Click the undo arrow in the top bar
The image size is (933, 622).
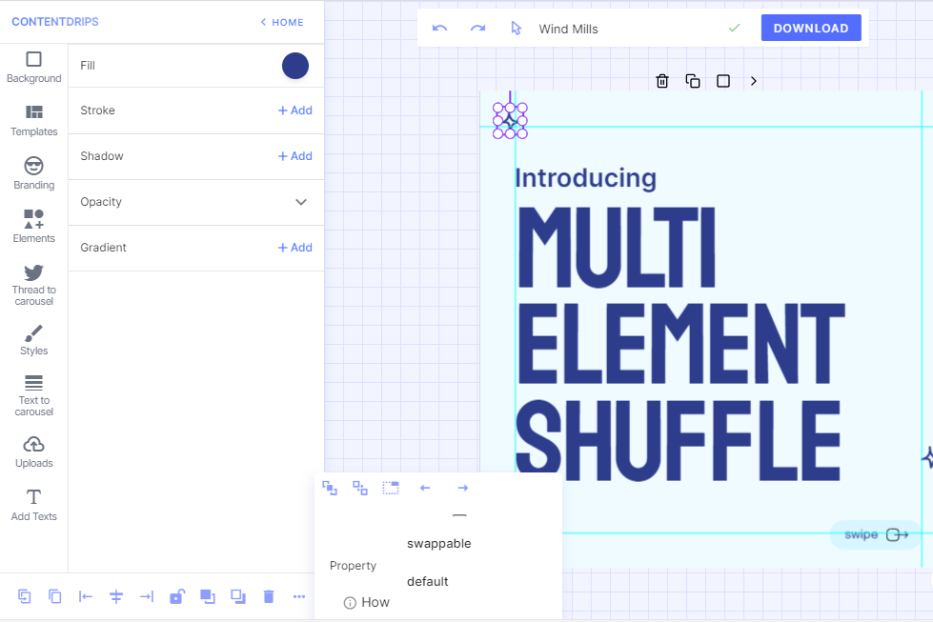[439, 29]
